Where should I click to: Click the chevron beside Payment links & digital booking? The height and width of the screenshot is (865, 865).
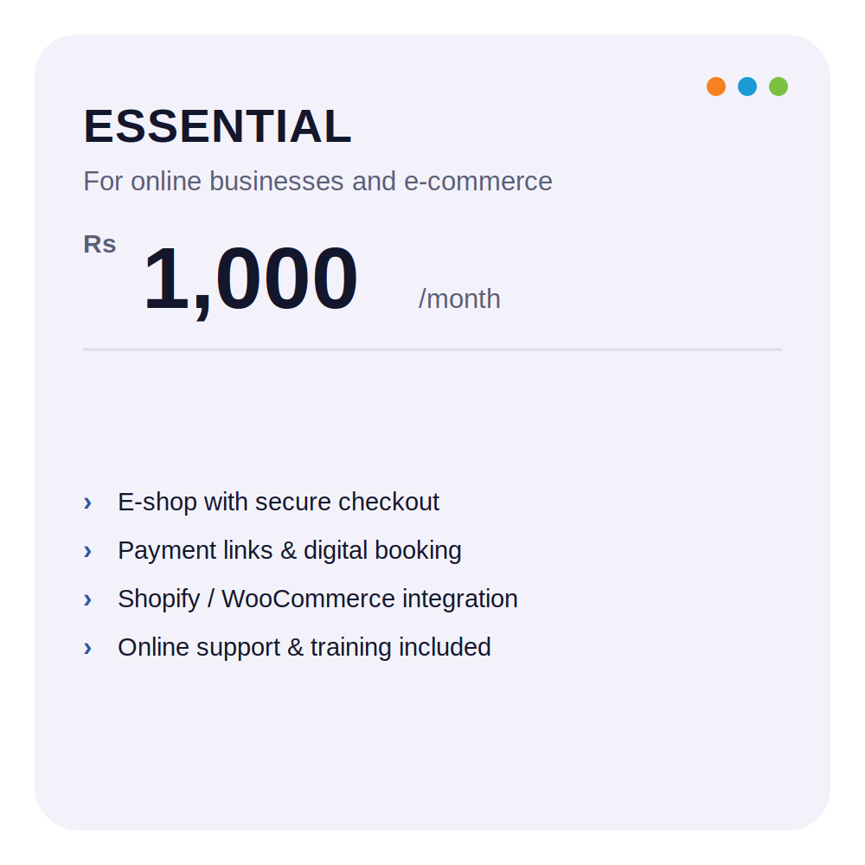point(87,551)
